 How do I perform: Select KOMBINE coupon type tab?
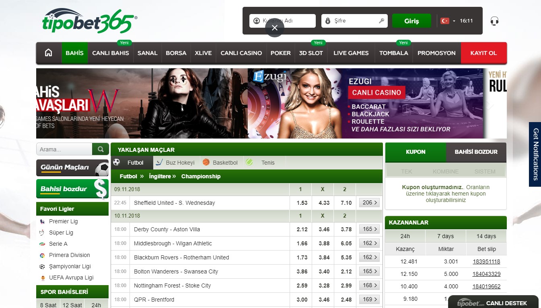pyautogui.click(x=446, y=171)
